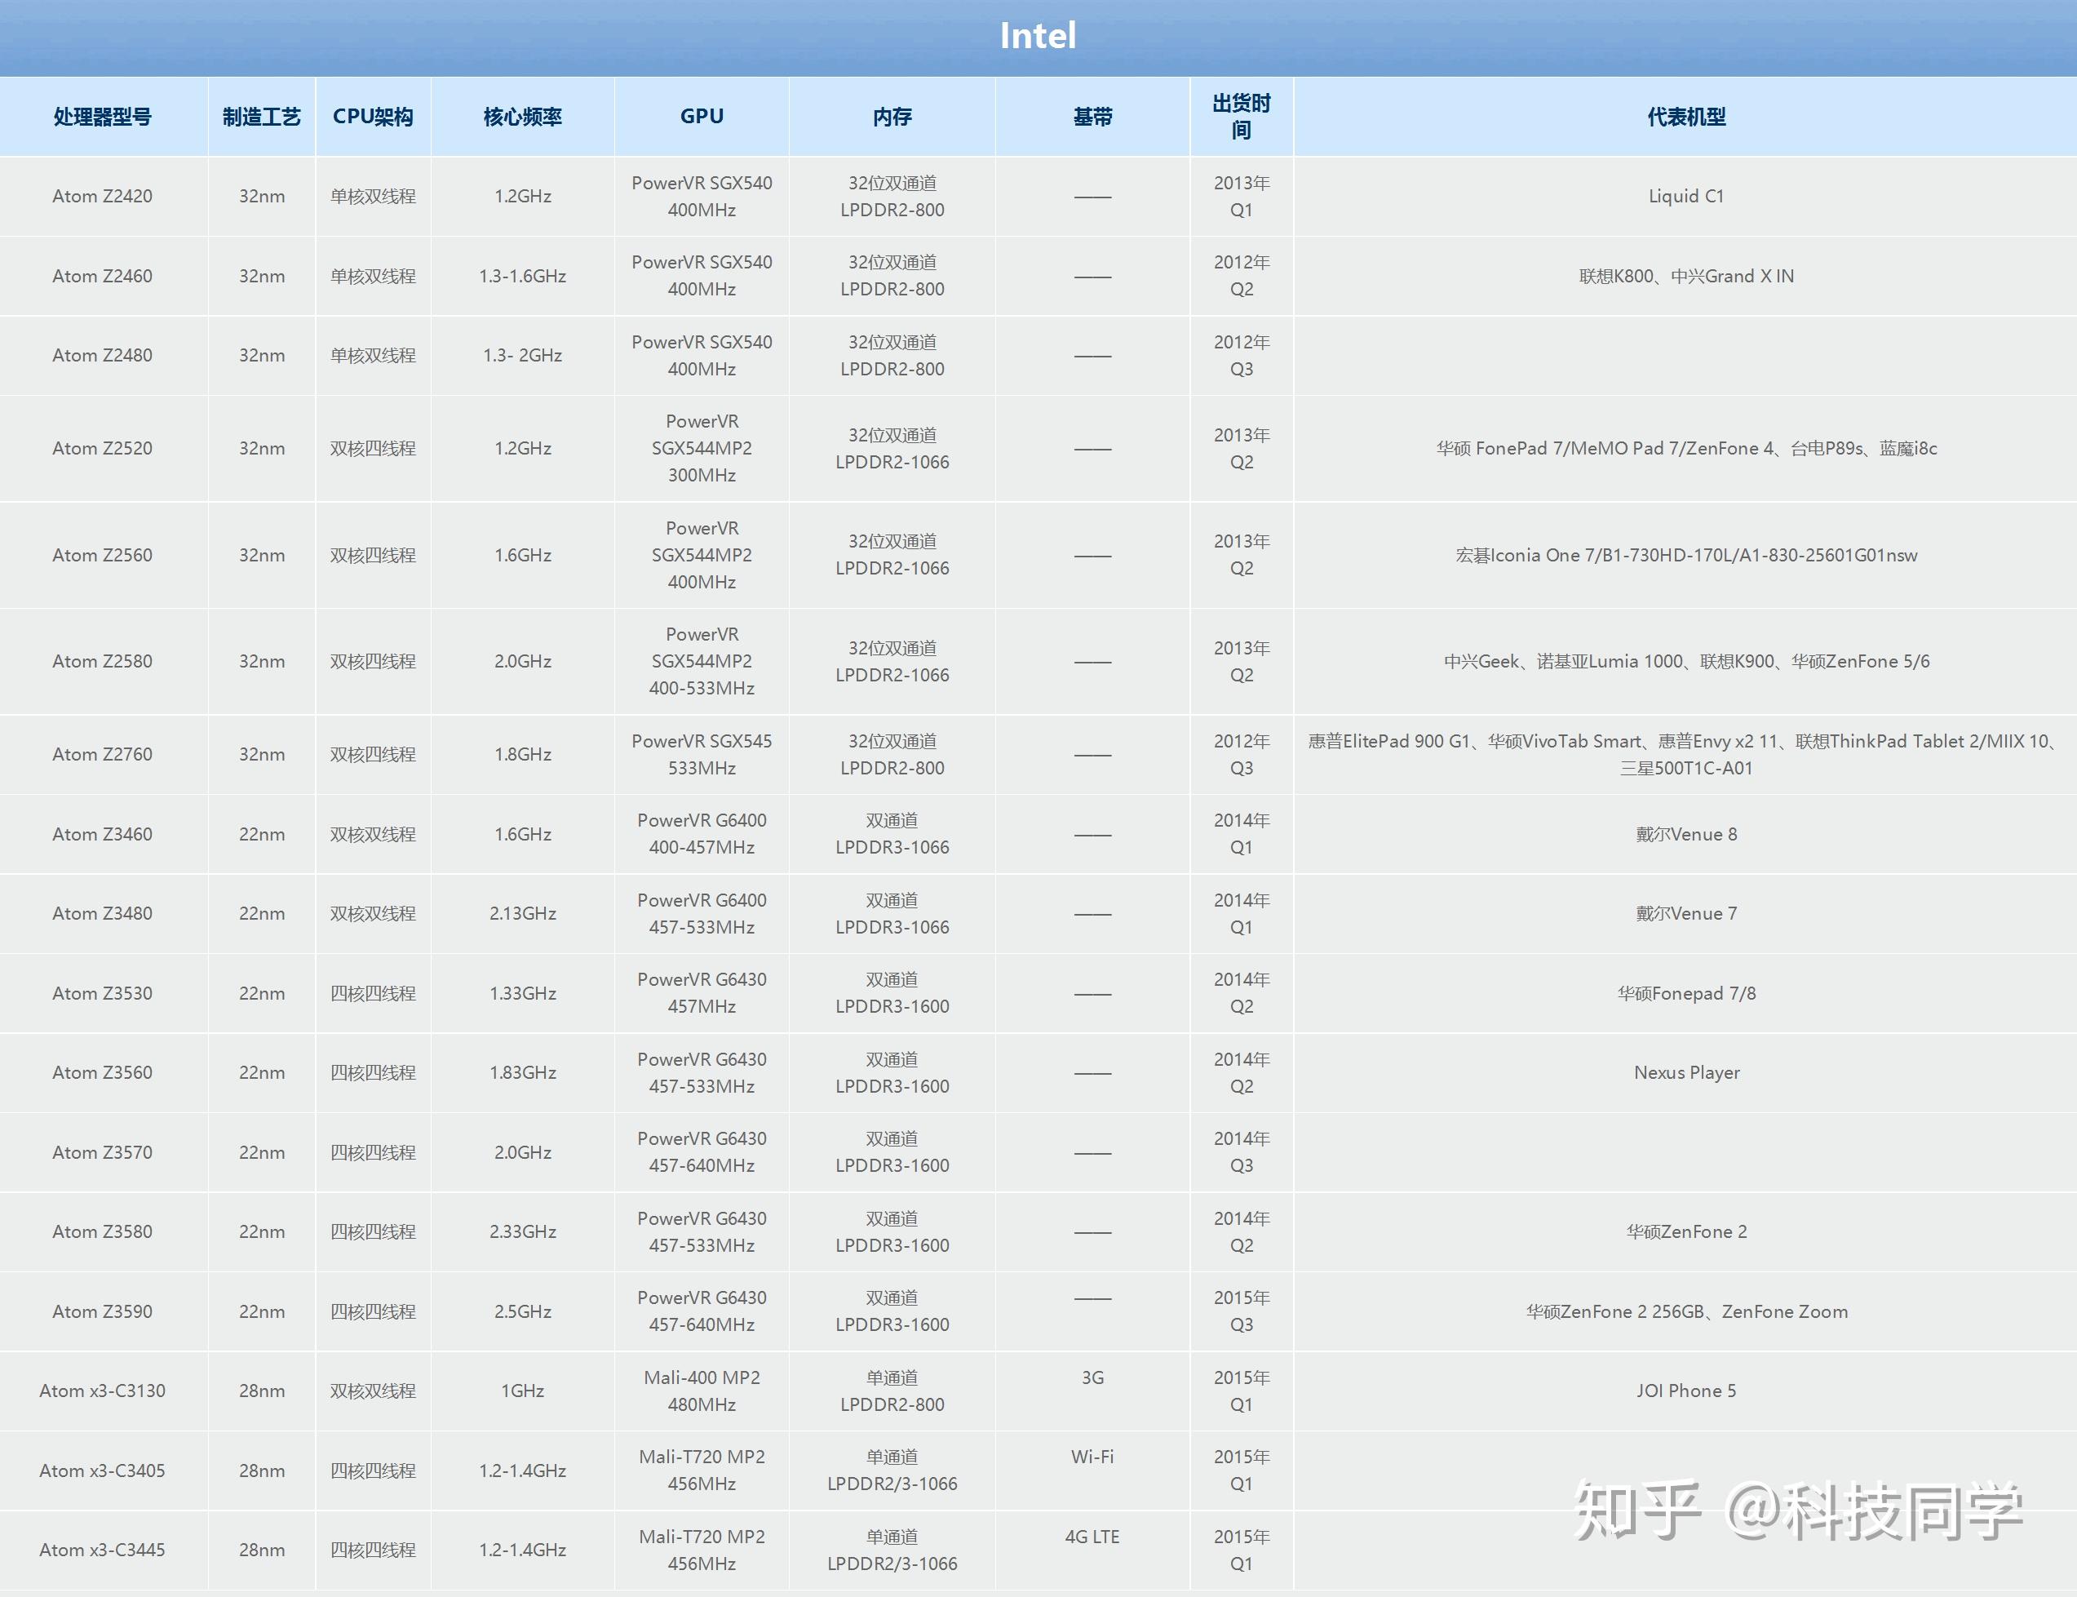Click the 华硕Fonepad 7/8 cell
Viewport: 2077px width, 1597px height.
[1685, 993]
